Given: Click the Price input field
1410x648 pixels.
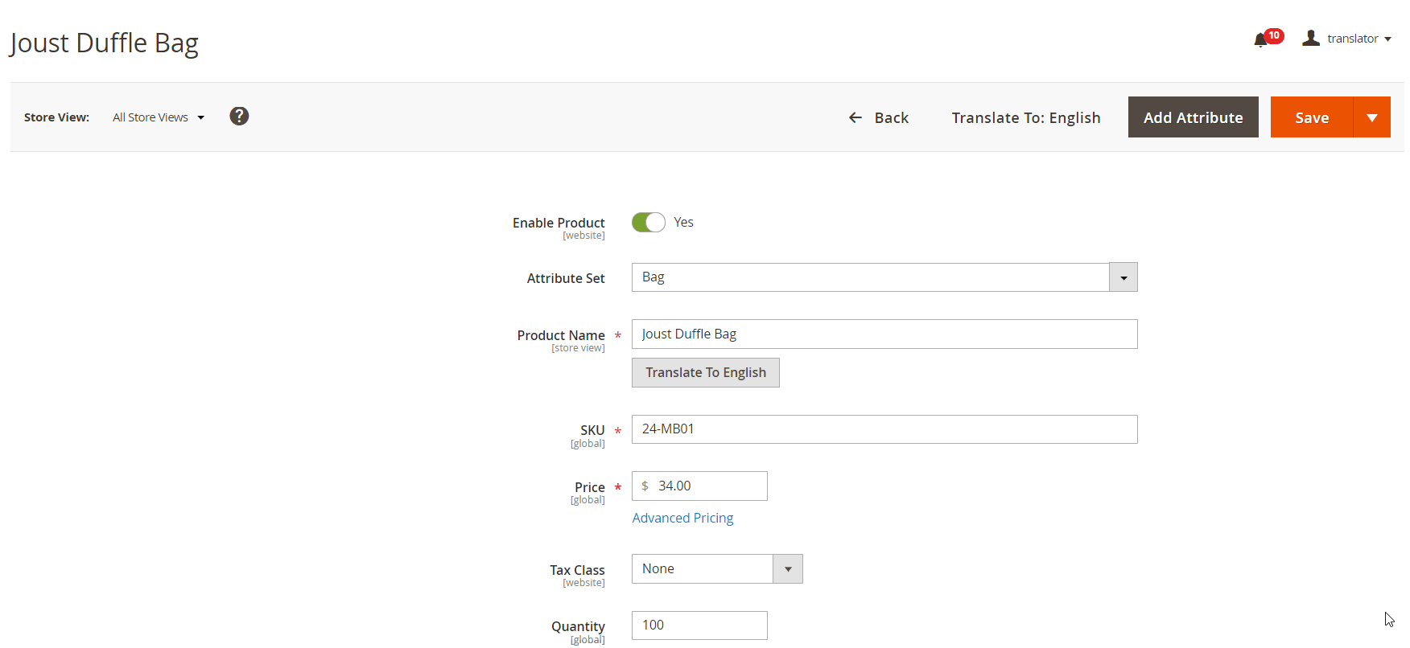Looking at the screenshot, I should 708,486.
